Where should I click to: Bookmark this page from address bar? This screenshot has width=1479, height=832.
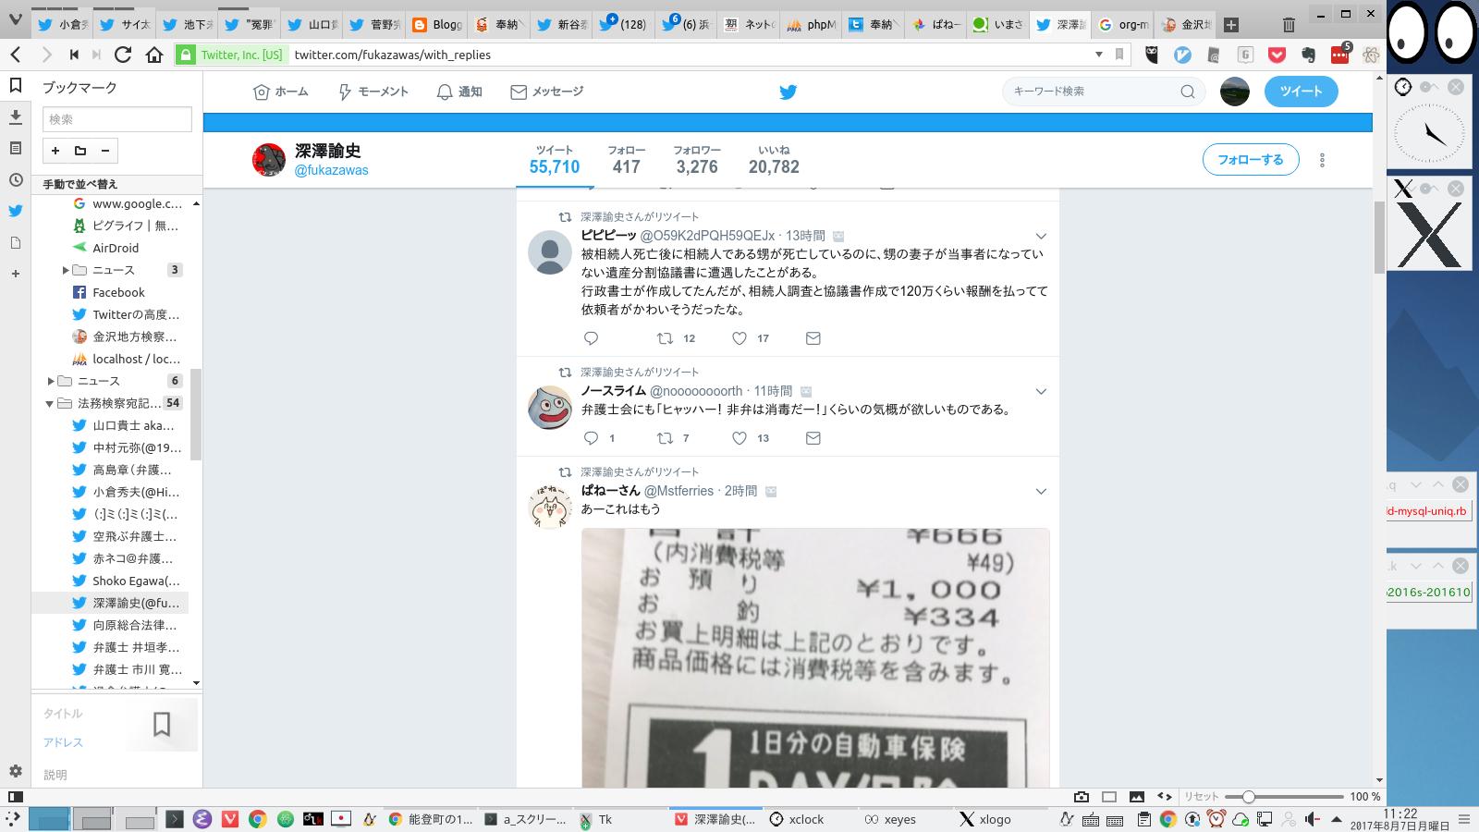pyautogui.click(x=1119, y=55)
